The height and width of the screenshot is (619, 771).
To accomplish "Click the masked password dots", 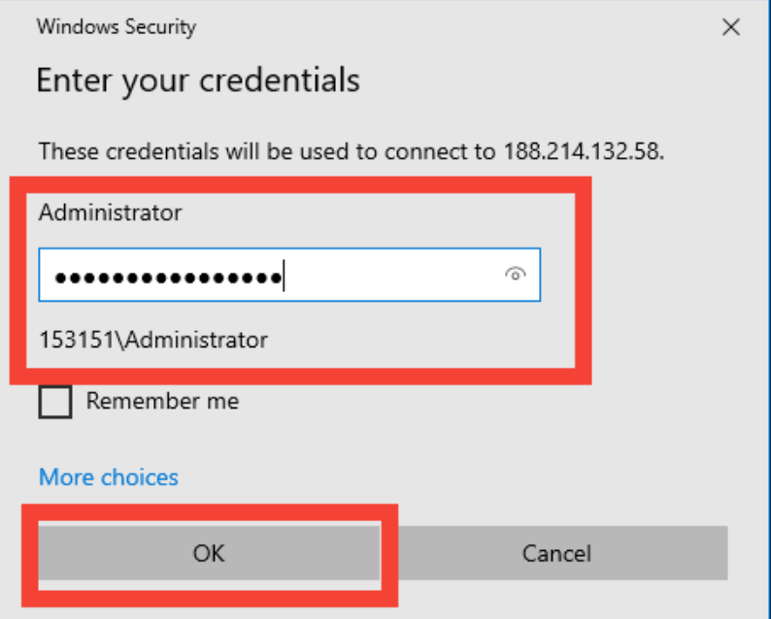I will pos(167,278).
